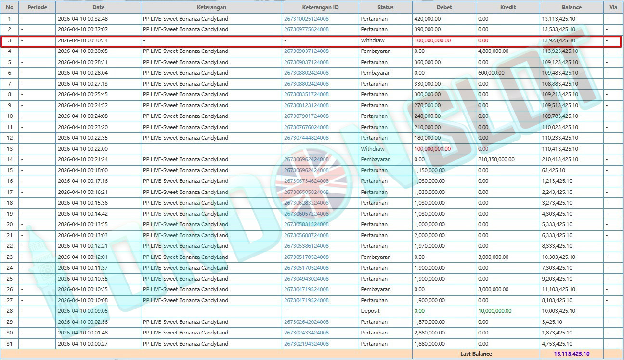Click the Periode column header
The height and width of the screenshot is (360, 624).
pos(38,7)
